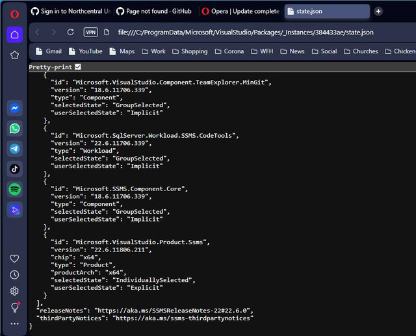Open the three-dots sidebar setup menu
Screen dimensions: 416x336
14,324
